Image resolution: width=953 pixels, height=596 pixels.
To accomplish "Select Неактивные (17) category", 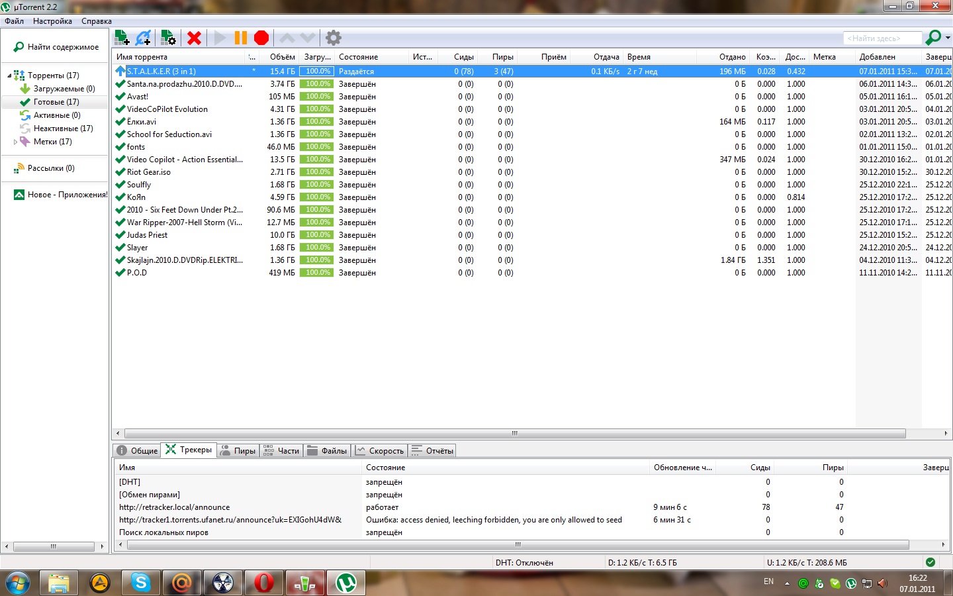I will (x=56, y=128).
